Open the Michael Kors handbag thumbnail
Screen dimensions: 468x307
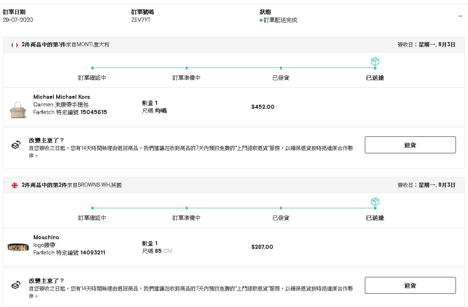pyautogui.click(x=18, y=110)
